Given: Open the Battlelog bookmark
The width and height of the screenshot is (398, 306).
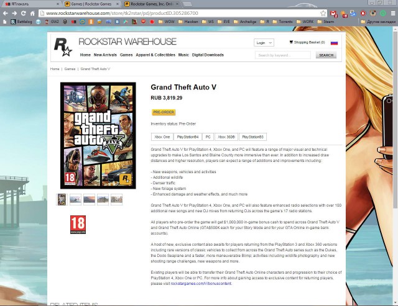Looking at the screenshot, I should coord(21,22).
